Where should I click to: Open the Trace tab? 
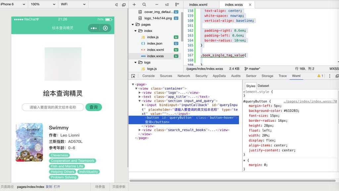coord(282,76)
